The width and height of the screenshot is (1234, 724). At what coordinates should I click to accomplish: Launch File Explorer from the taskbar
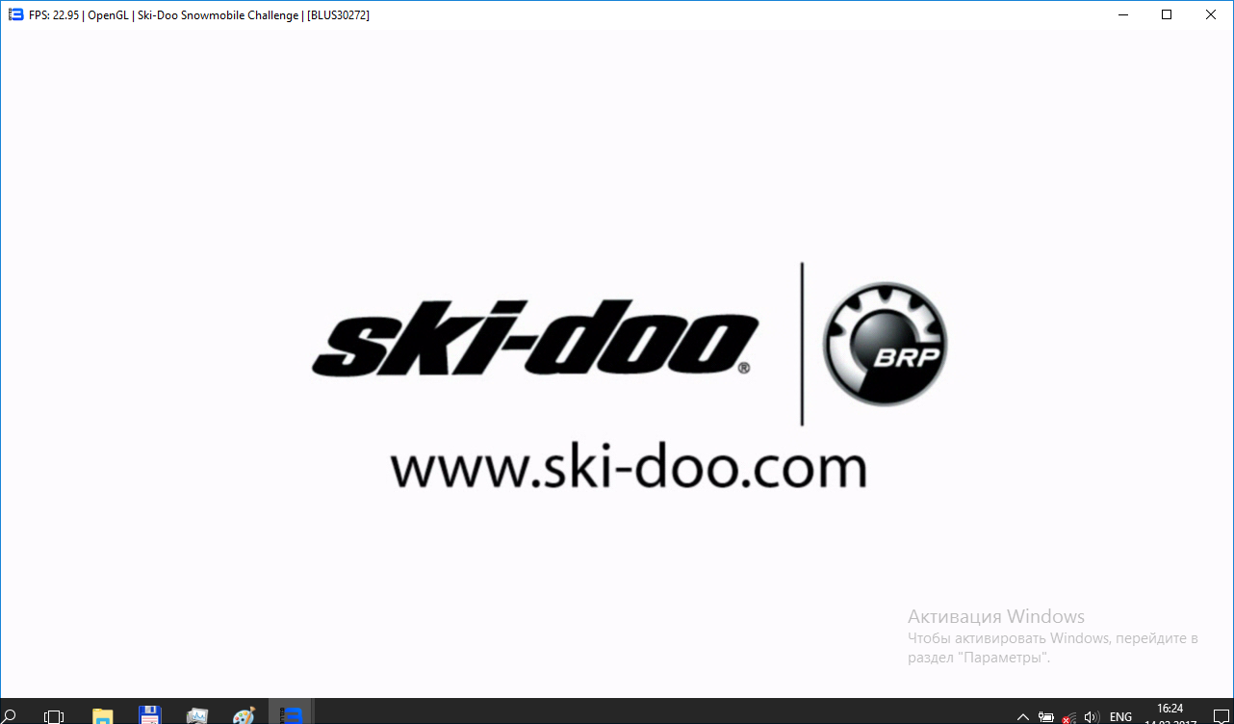coord(102,715)
